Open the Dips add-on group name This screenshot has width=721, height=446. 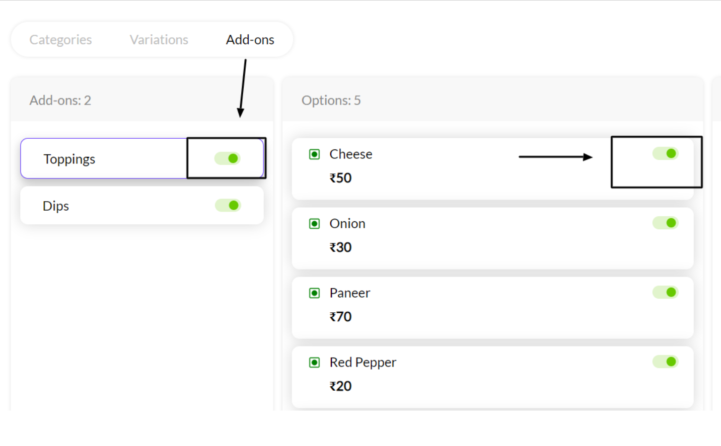click(x=56, y=206)
